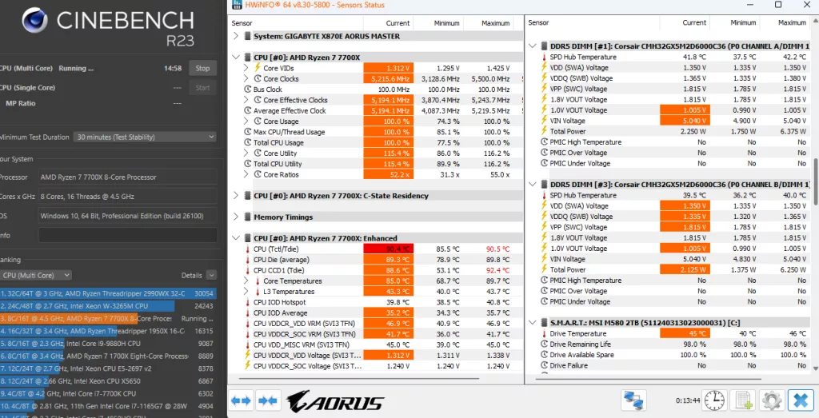This screenshot has height=418, width=819.
Task: Click the Start button for CPU Single Core
Action: coord(202,88)
